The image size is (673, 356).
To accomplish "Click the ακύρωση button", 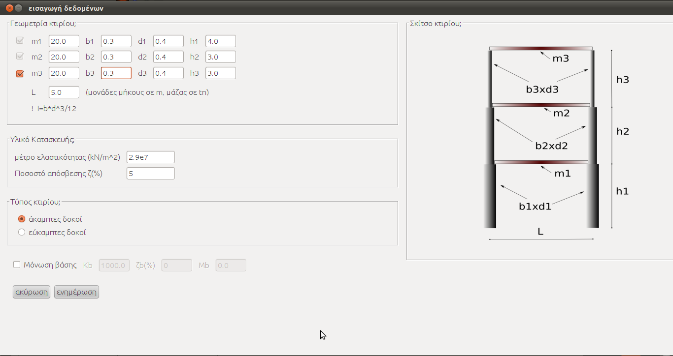I will coord(32,292).
